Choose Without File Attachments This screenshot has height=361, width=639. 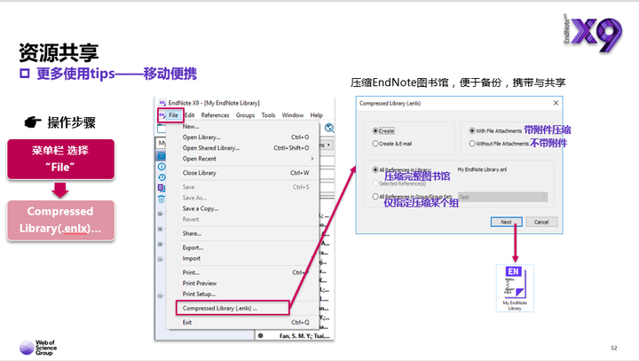(472, 144)
